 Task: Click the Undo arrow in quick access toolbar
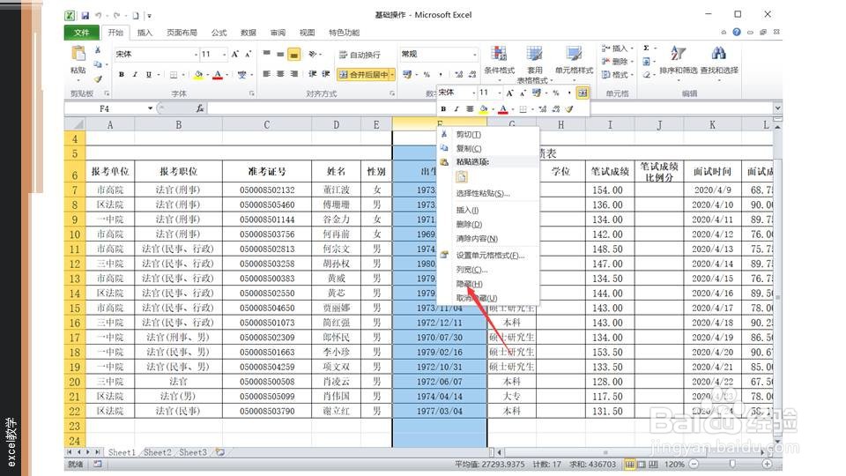98,16
